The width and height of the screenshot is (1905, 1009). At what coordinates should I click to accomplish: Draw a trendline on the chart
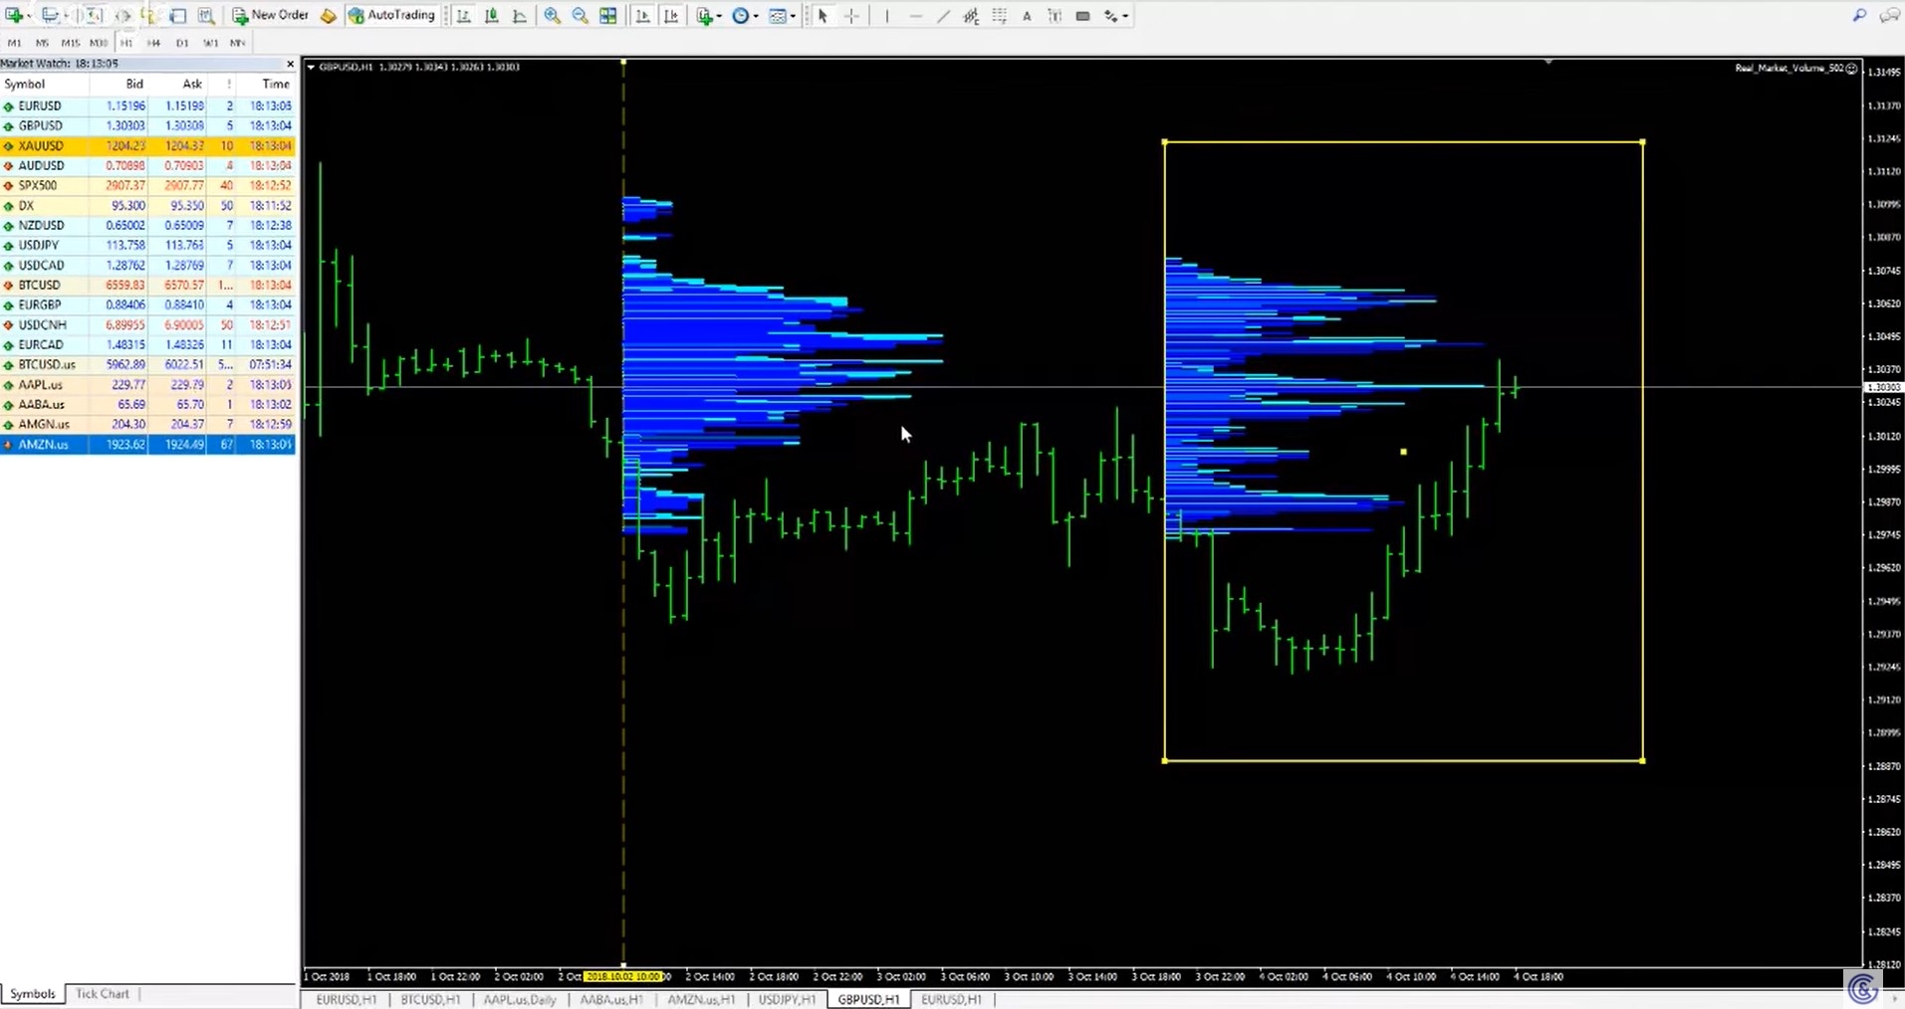[941, 16]
